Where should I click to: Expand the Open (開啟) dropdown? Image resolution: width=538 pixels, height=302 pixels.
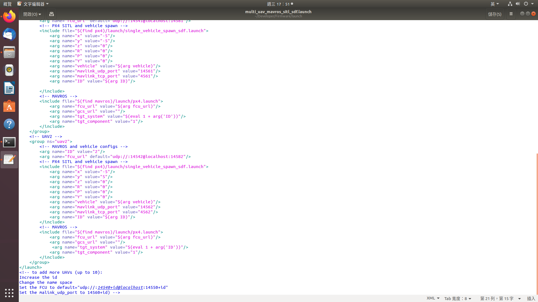pyautogui.click(x=32, y=14)
